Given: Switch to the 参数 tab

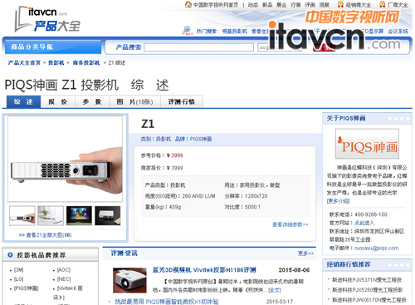Looking at the screenshot, I should [92, 102].
